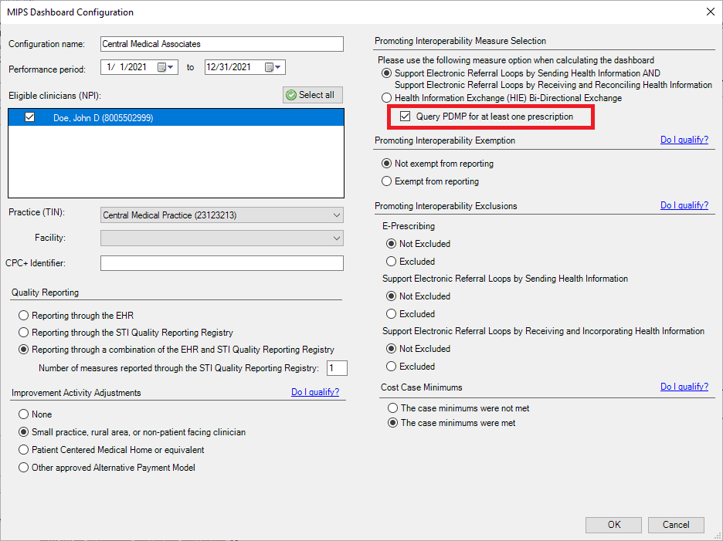Choose Not Excluded for Sending Health Information
Screen dimensions: 723x541
[391, 296]
